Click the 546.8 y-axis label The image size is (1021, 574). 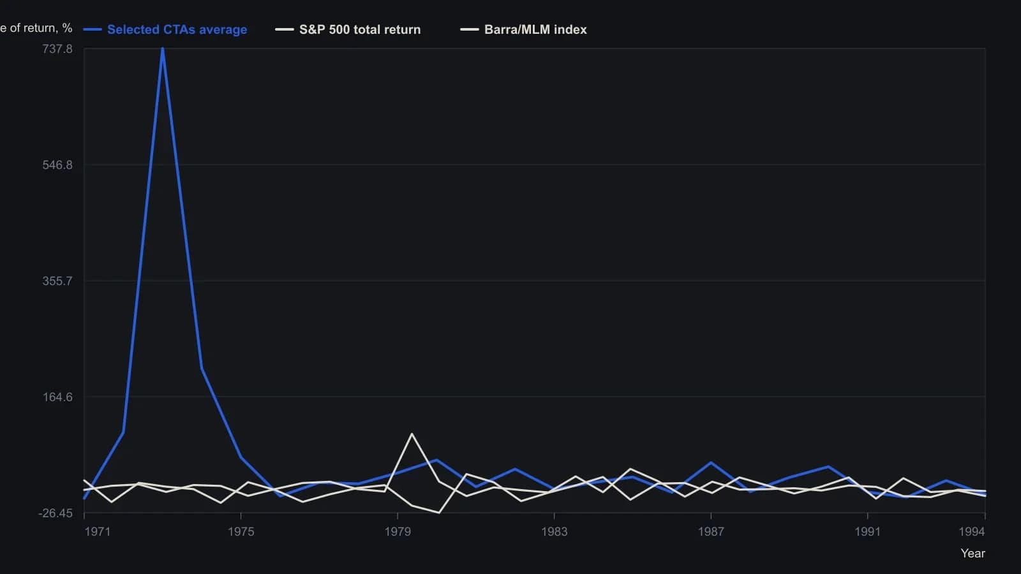point(57,165)
